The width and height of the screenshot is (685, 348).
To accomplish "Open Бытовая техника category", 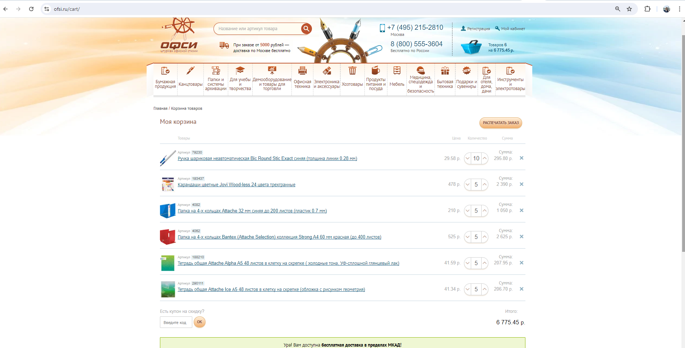I will pos(445,79).
